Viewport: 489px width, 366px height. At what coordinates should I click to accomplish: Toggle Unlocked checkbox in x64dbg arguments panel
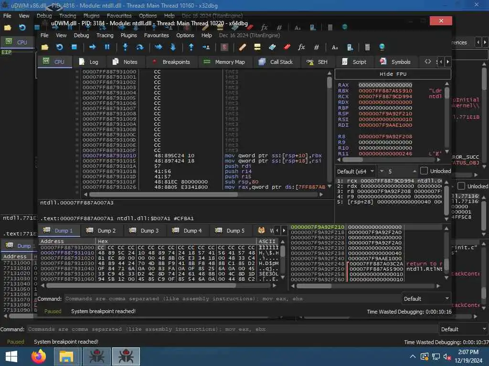(424, 171)
